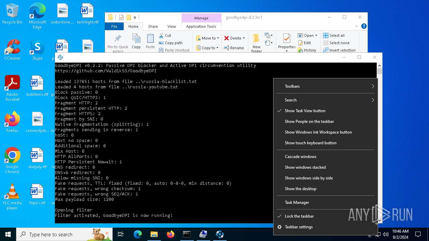Image resolution: width=429 pixels, height=241 pixels.
Task: Open Taskbar settings
Action: 325,227
